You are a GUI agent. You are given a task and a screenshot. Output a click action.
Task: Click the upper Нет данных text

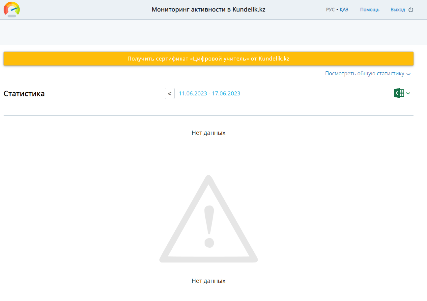(x=209, y=133)
